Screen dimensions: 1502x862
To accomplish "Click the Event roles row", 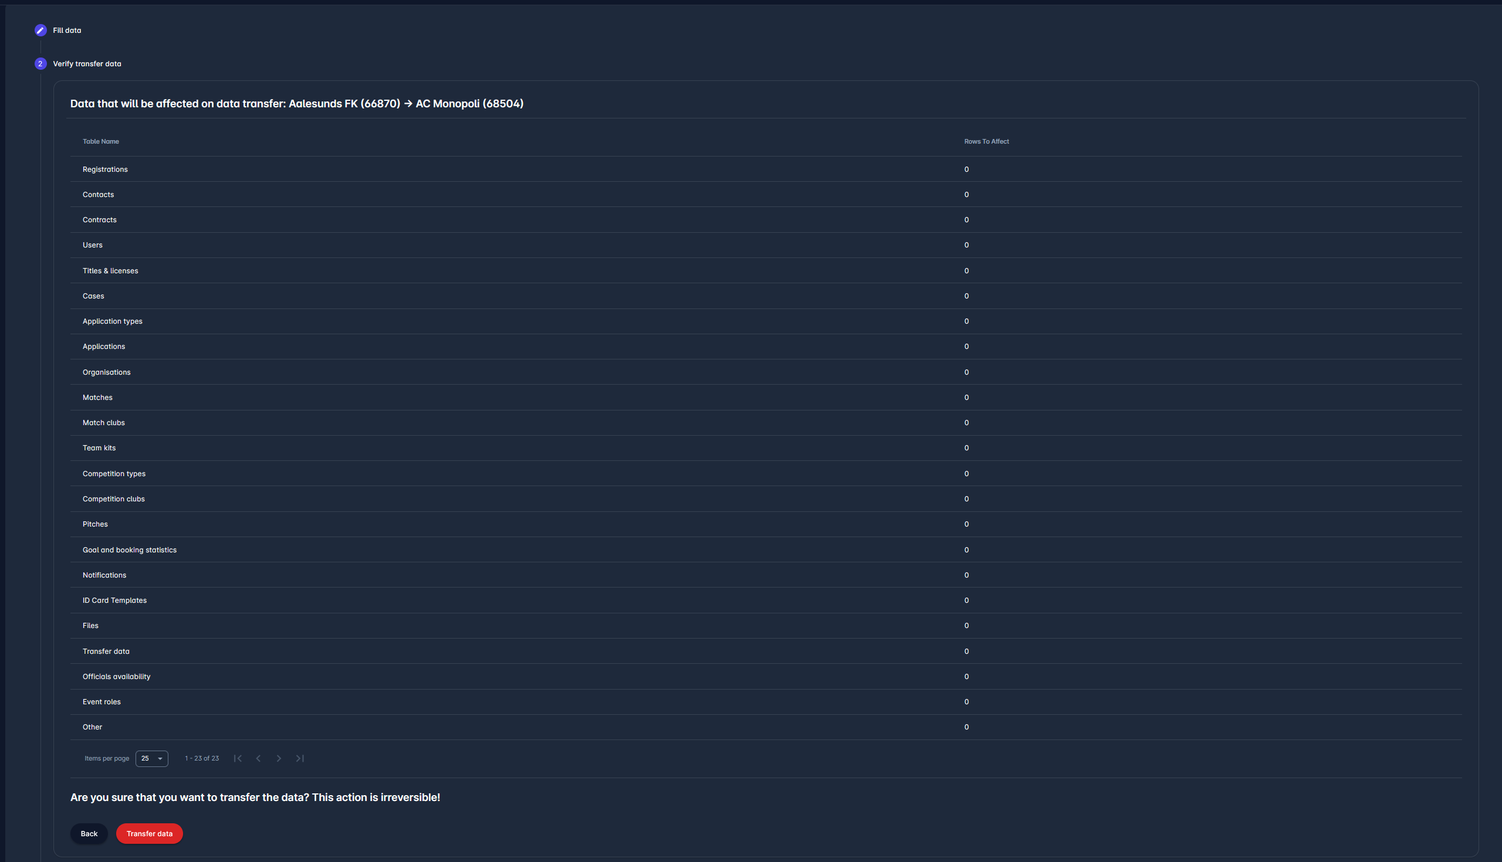I will tap(102, 701).
